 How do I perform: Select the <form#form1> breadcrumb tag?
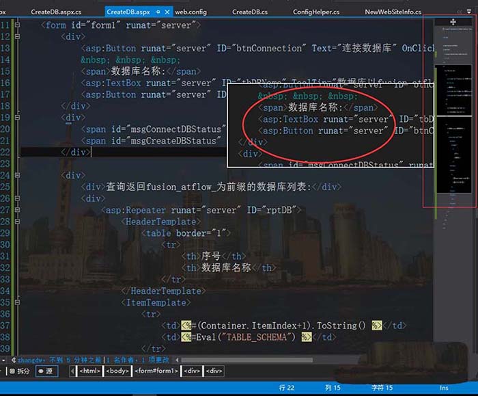point(156,371)
